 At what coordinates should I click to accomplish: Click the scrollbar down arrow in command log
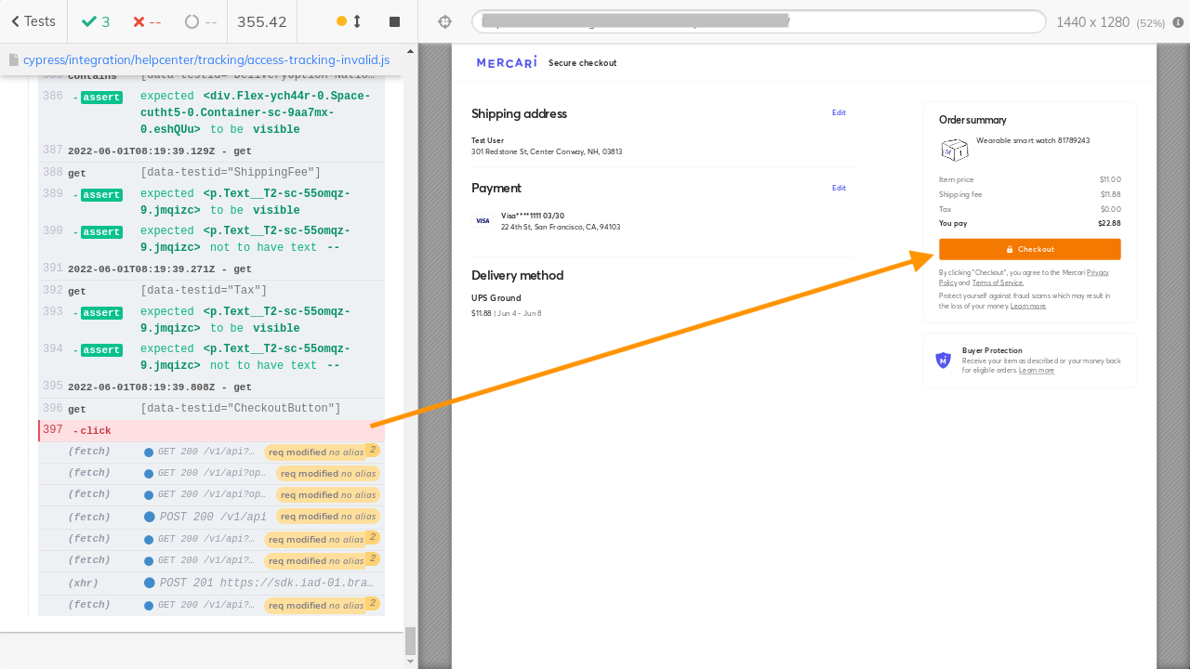pyautogui.click(x=410, y=662)
